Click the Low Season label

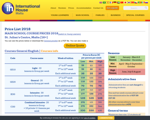[x=113, y=58]
